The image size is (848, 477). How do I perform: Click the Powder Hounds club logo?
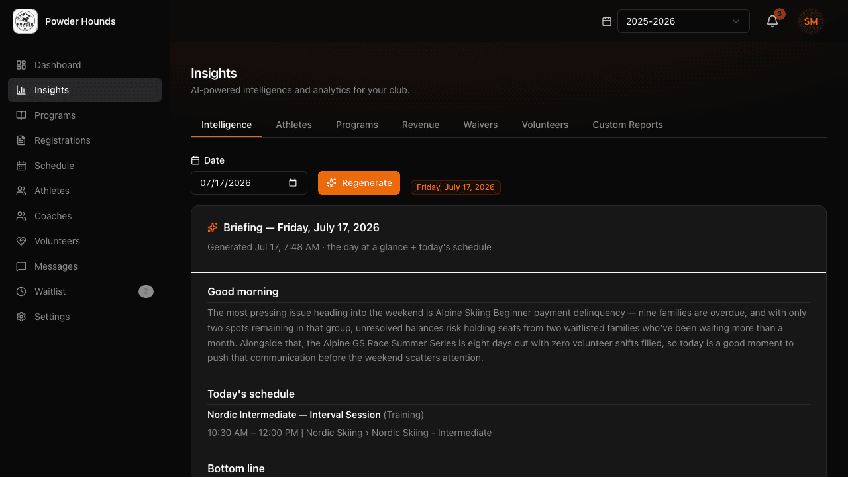tap(25, 21)
